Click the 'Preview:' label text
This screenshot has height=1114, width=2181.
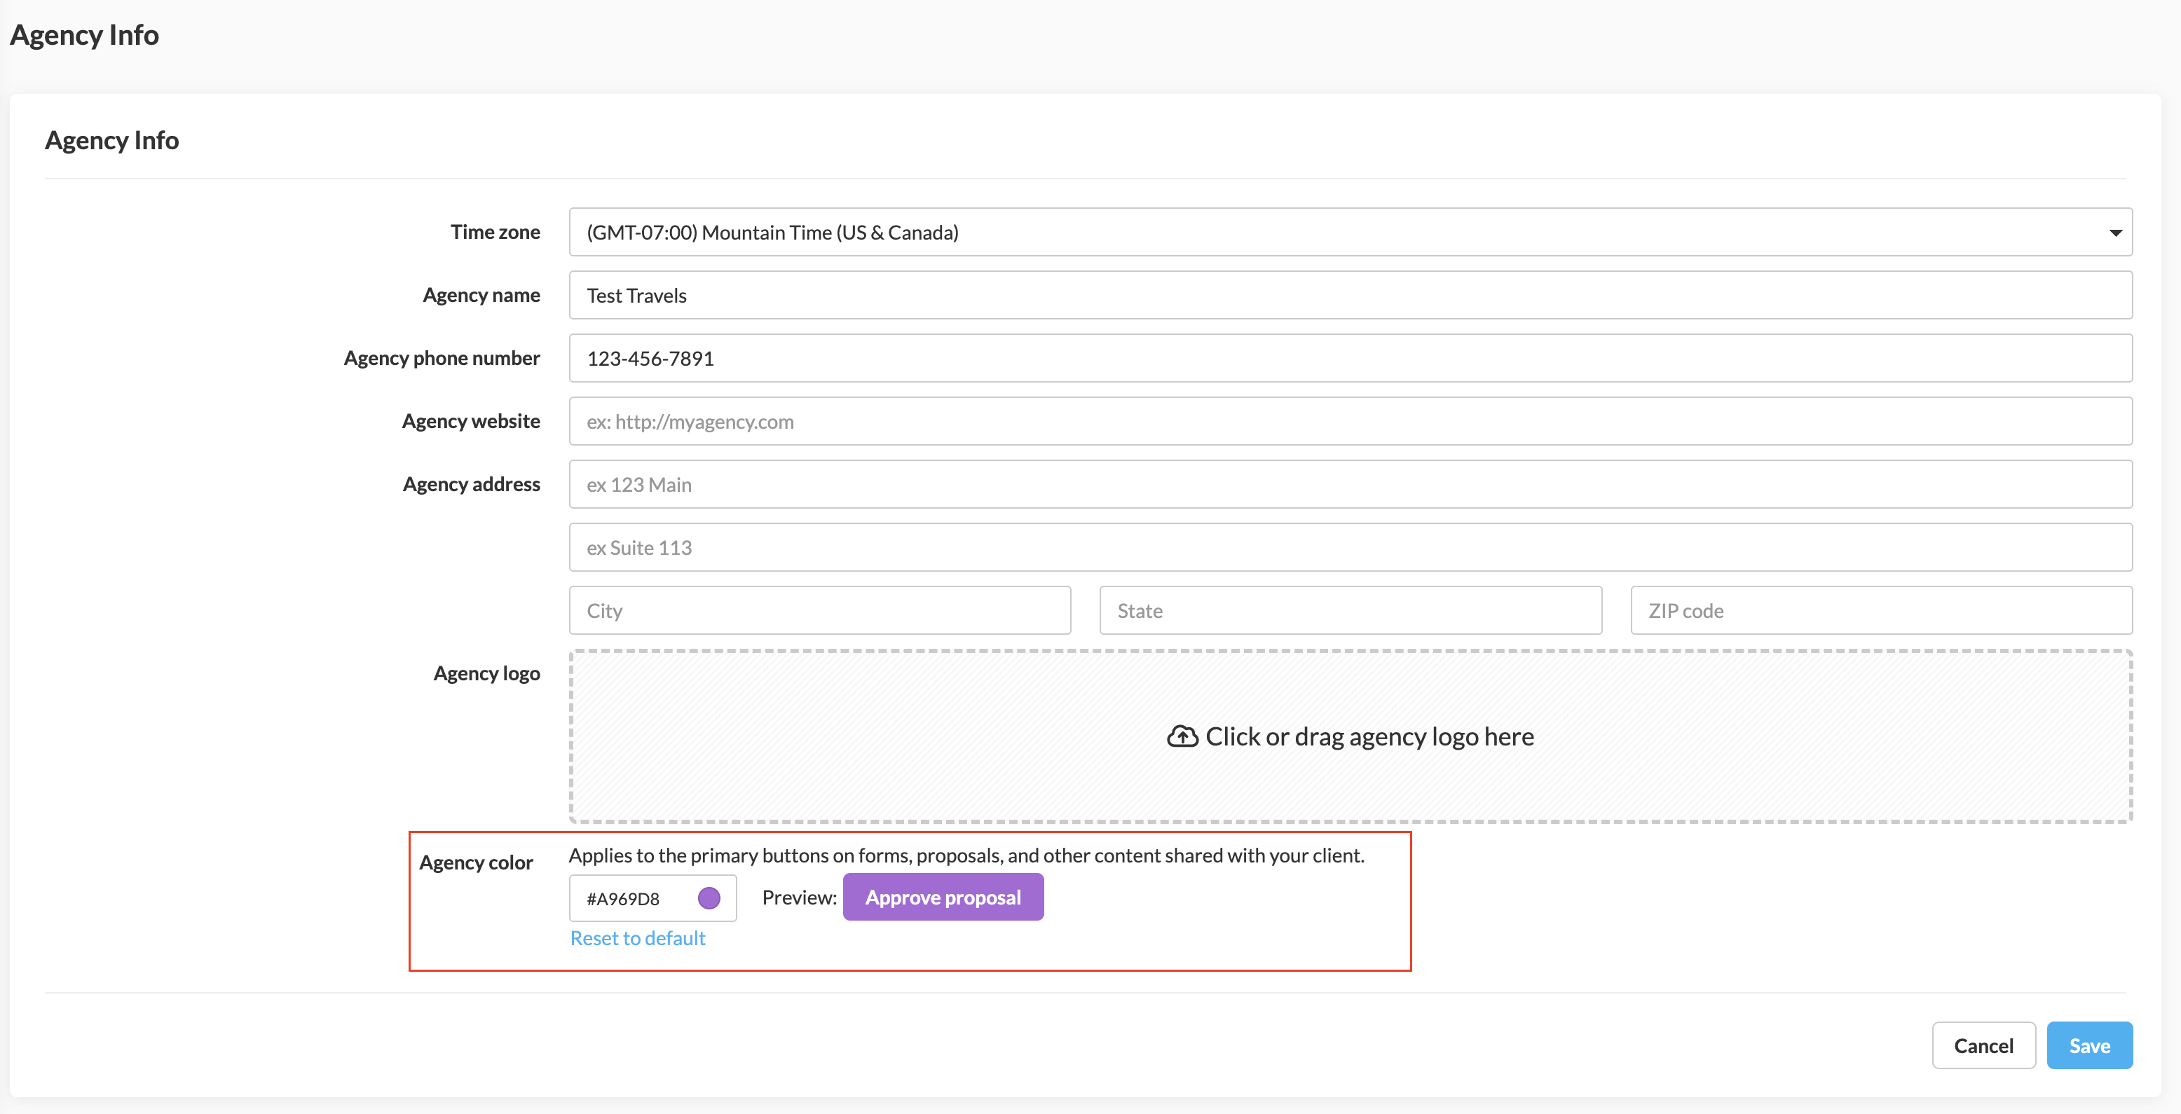pyautogui.click(x=799, y=898)
